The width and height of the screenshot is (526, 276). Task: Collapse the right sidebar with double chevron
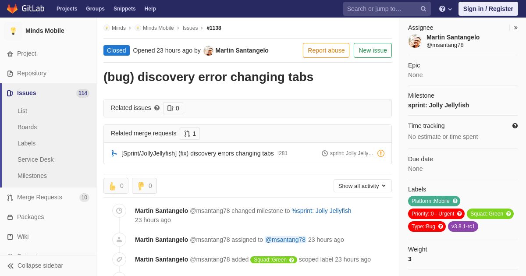click(515, 28)
